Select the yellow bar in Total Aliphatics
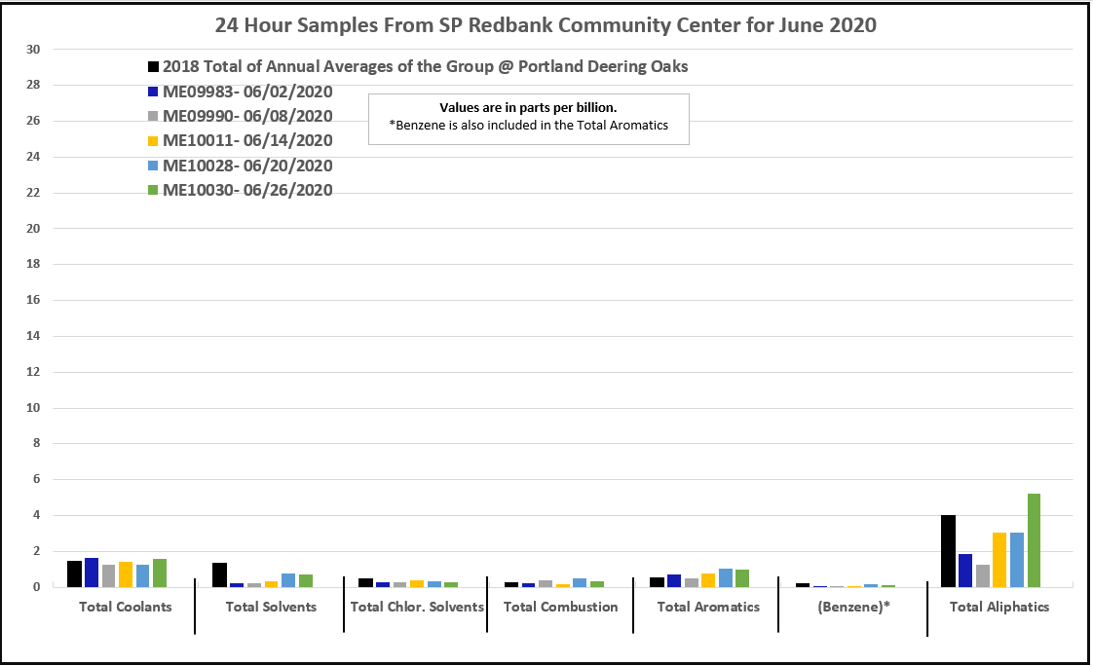Viewport: 1093px width, 666px height. click(999, 560)
